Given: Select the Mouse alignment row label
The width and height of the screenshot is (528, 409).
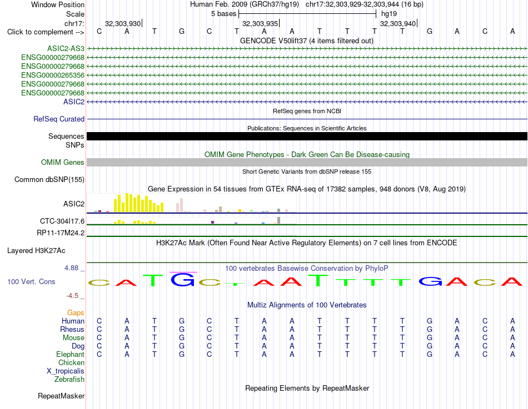Looking at the screenshot, I should [x=73, y=338].
